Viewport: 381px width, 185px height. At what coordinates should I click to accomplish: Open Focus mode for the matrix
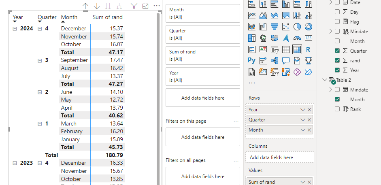click(145, 6)
